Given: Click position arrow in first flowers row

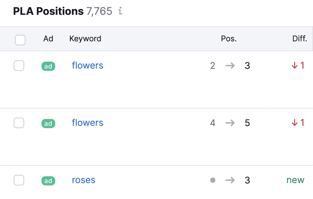Looking at the screenshot, I should 230,66.
